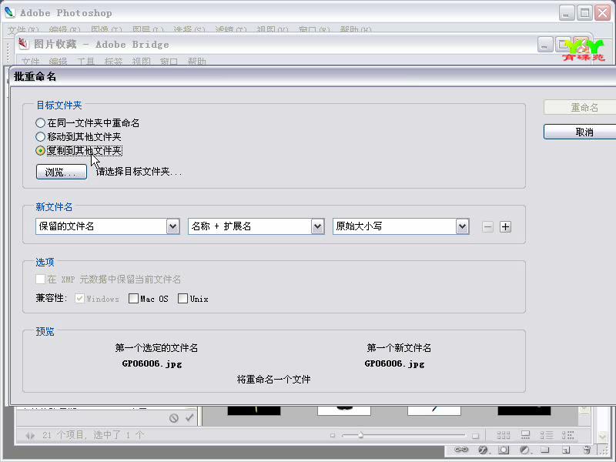Open the 工具 menu in Adobe Bridge
The image size is (616, 462).
85,61
